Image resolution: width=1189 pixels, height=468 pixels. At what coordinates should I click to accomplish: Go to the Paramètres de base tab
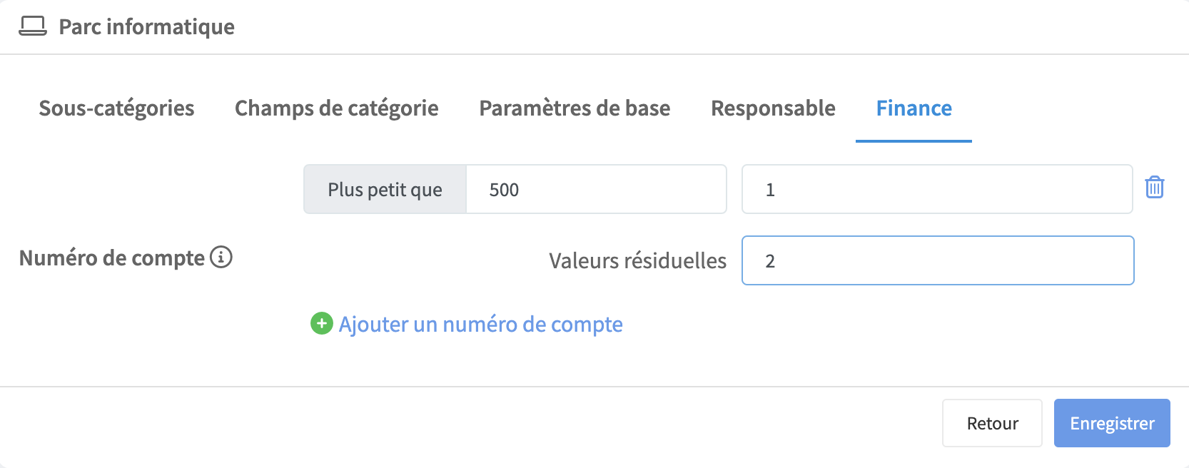click(x=575, y=108)
